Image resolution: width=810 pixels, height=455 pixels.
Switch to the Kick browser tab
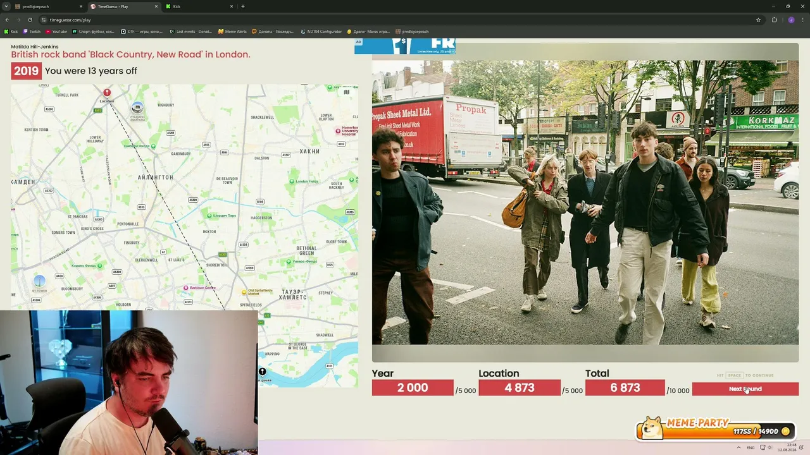(x=200, y=6)
